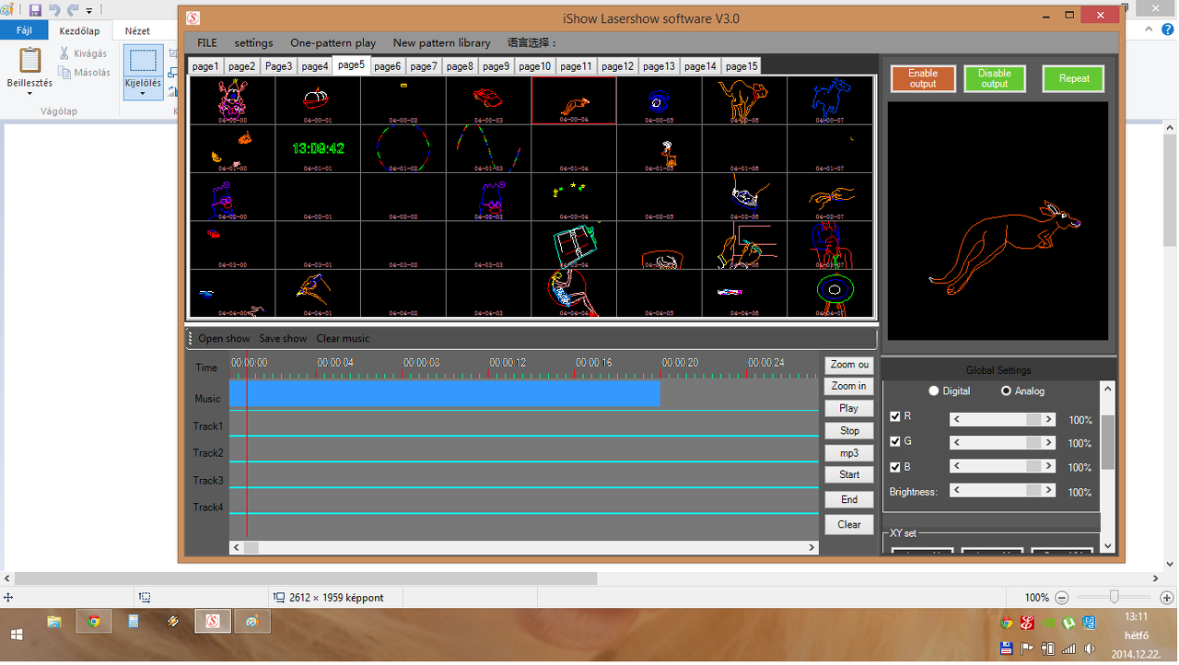
Task: Pick the blue horse pattern 04-00-07
Action: (829, 99)
